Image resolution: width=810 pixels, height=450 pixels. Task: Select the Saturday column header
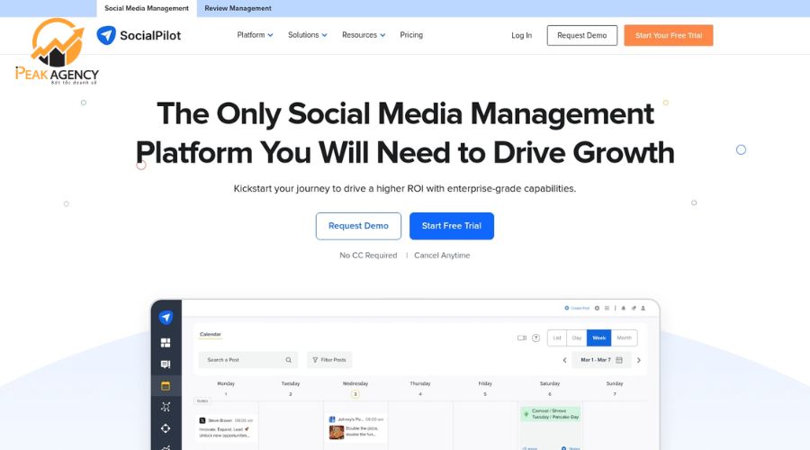click(550, 384)
